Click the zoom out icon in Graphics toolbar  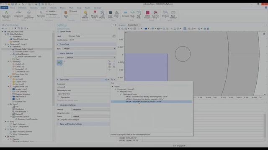point(122,29)
